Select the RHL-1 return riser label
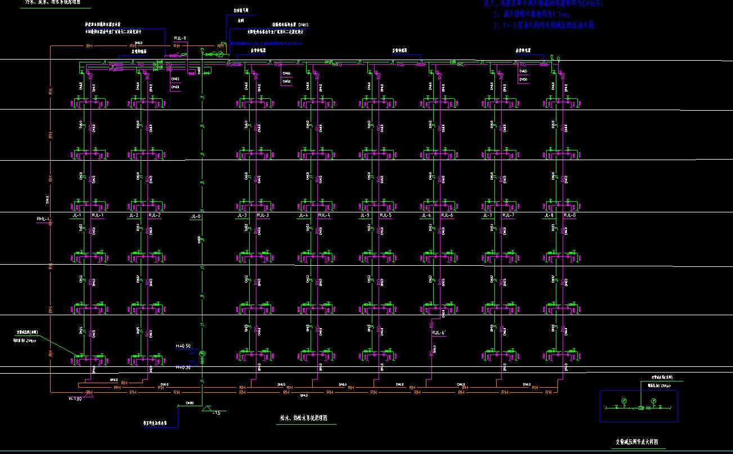 coord(43,219)
